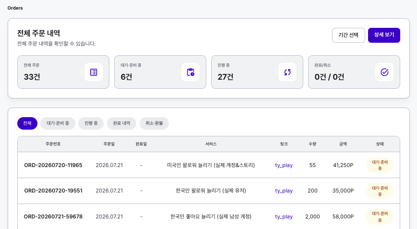Select the 전체 filter tab
Screen dimensions: 417x229
coord(27,123)
